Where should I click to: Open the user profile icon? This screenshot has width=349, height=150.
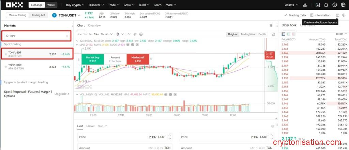coord(305,5)
